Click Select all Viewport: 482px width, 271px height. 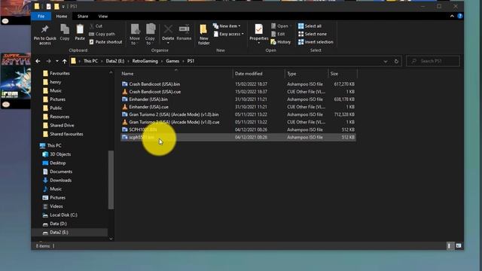pos(310,26)
